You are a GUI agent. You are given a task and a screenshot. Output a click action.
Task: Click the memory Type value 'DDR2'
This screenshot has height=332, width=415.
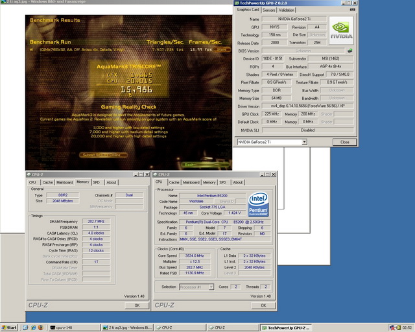click(x=63, y=195)
